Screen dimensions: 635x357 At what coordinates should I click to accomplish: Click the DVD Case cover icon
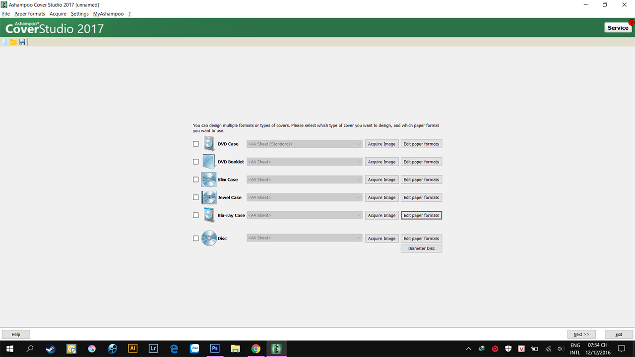pos(209,144)
